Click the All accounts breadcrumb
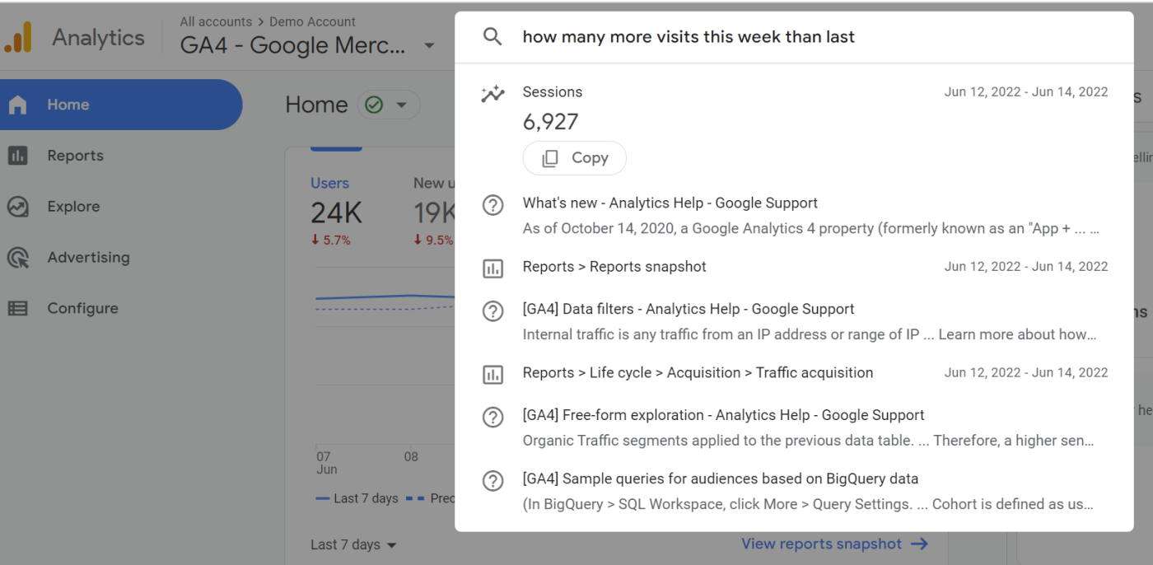 tap(216, 22)
